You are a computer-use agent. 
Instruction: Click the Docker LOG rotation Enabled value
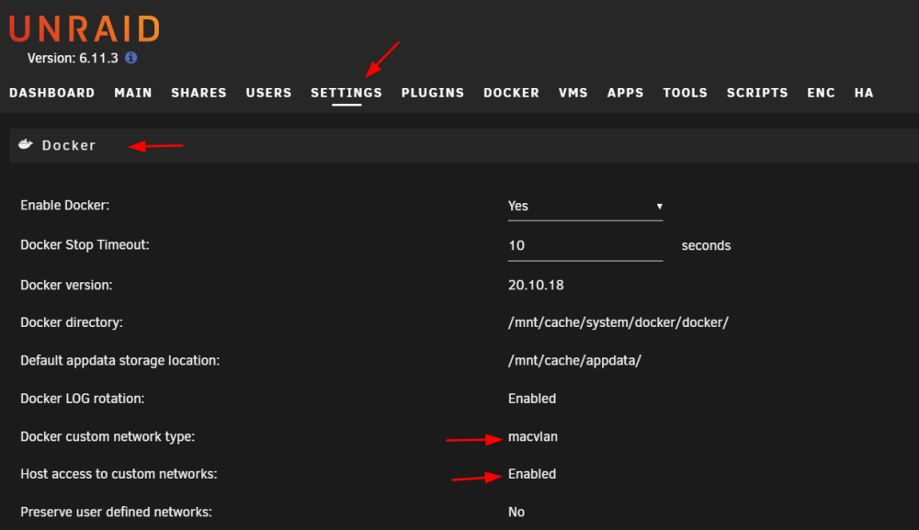(x=532, y=399)
